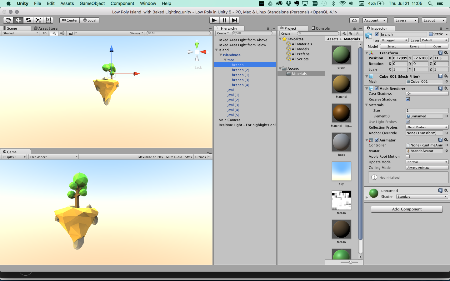This screenshot has width=450, height=281.
Task: Click search by type icon in Project
Action: 344,33
